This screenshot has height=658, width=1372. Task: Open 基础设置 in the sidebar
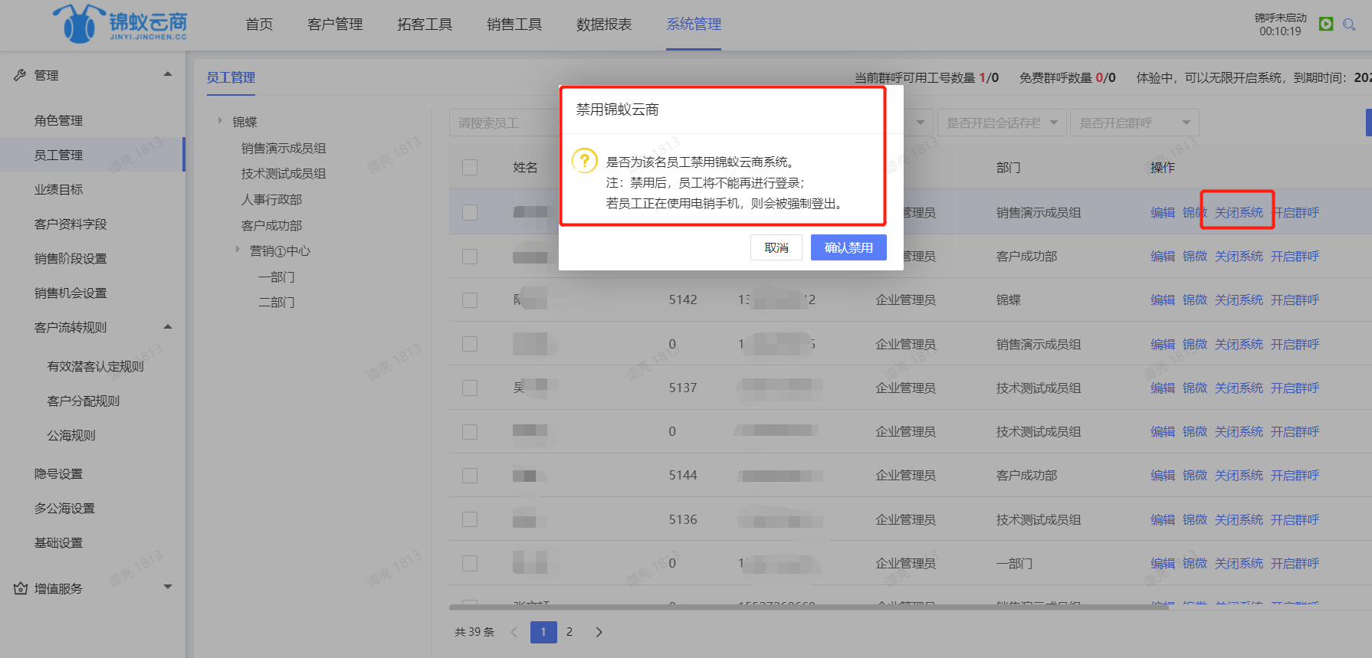(58, 542)
